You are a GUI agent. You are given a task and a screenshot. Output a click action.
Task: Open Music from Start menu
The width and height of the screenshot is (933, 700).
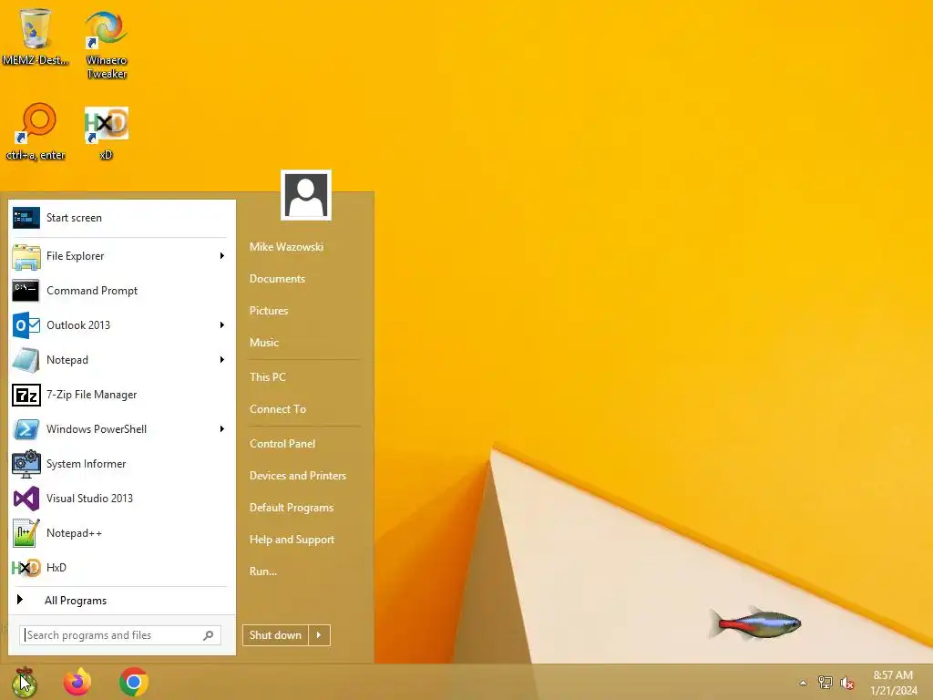click(264, 343)
